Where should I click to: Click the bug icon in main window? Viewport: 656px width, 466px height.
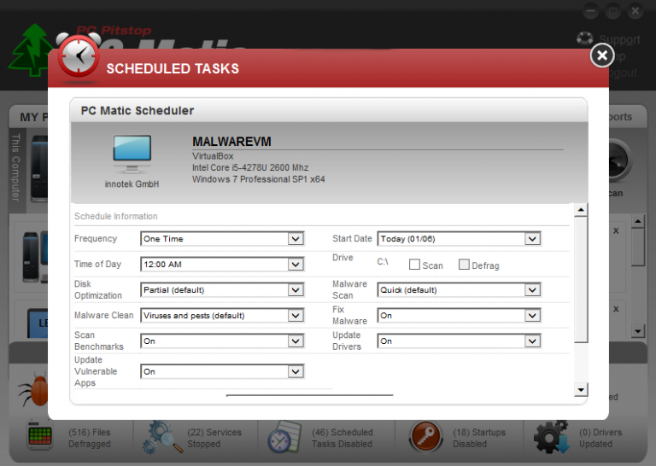point(33,390)
